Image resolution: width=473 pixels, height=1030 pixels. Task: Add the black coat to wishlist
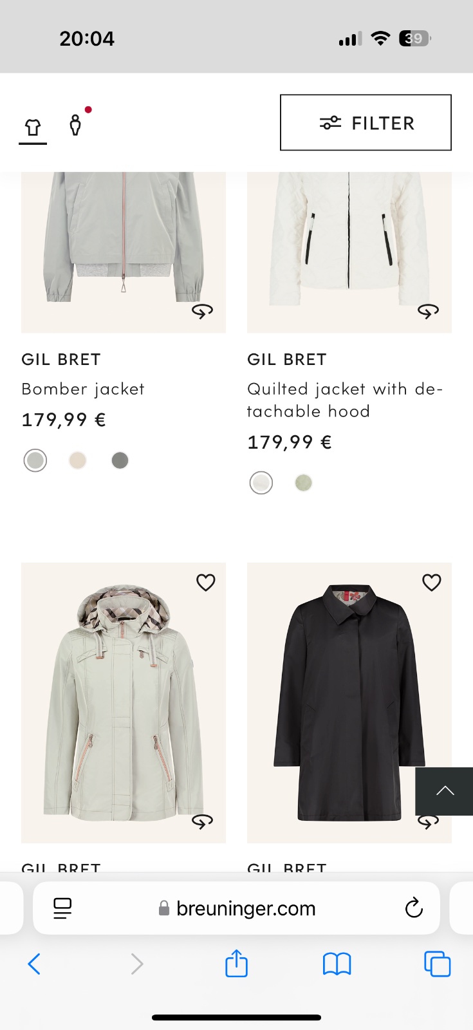point(431,583)
